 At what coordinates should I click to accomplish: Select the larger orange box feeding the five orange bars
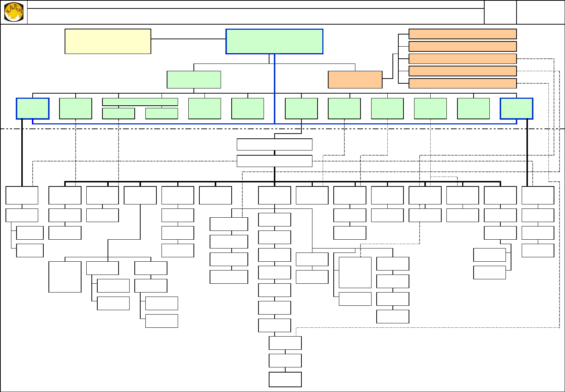[355, 80]
